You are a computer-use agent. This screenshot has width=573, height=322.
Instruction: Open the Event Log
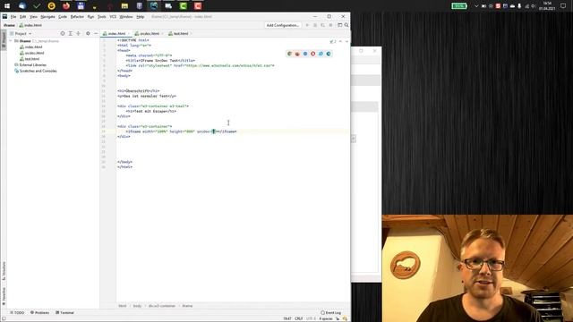tap(330, 312)
